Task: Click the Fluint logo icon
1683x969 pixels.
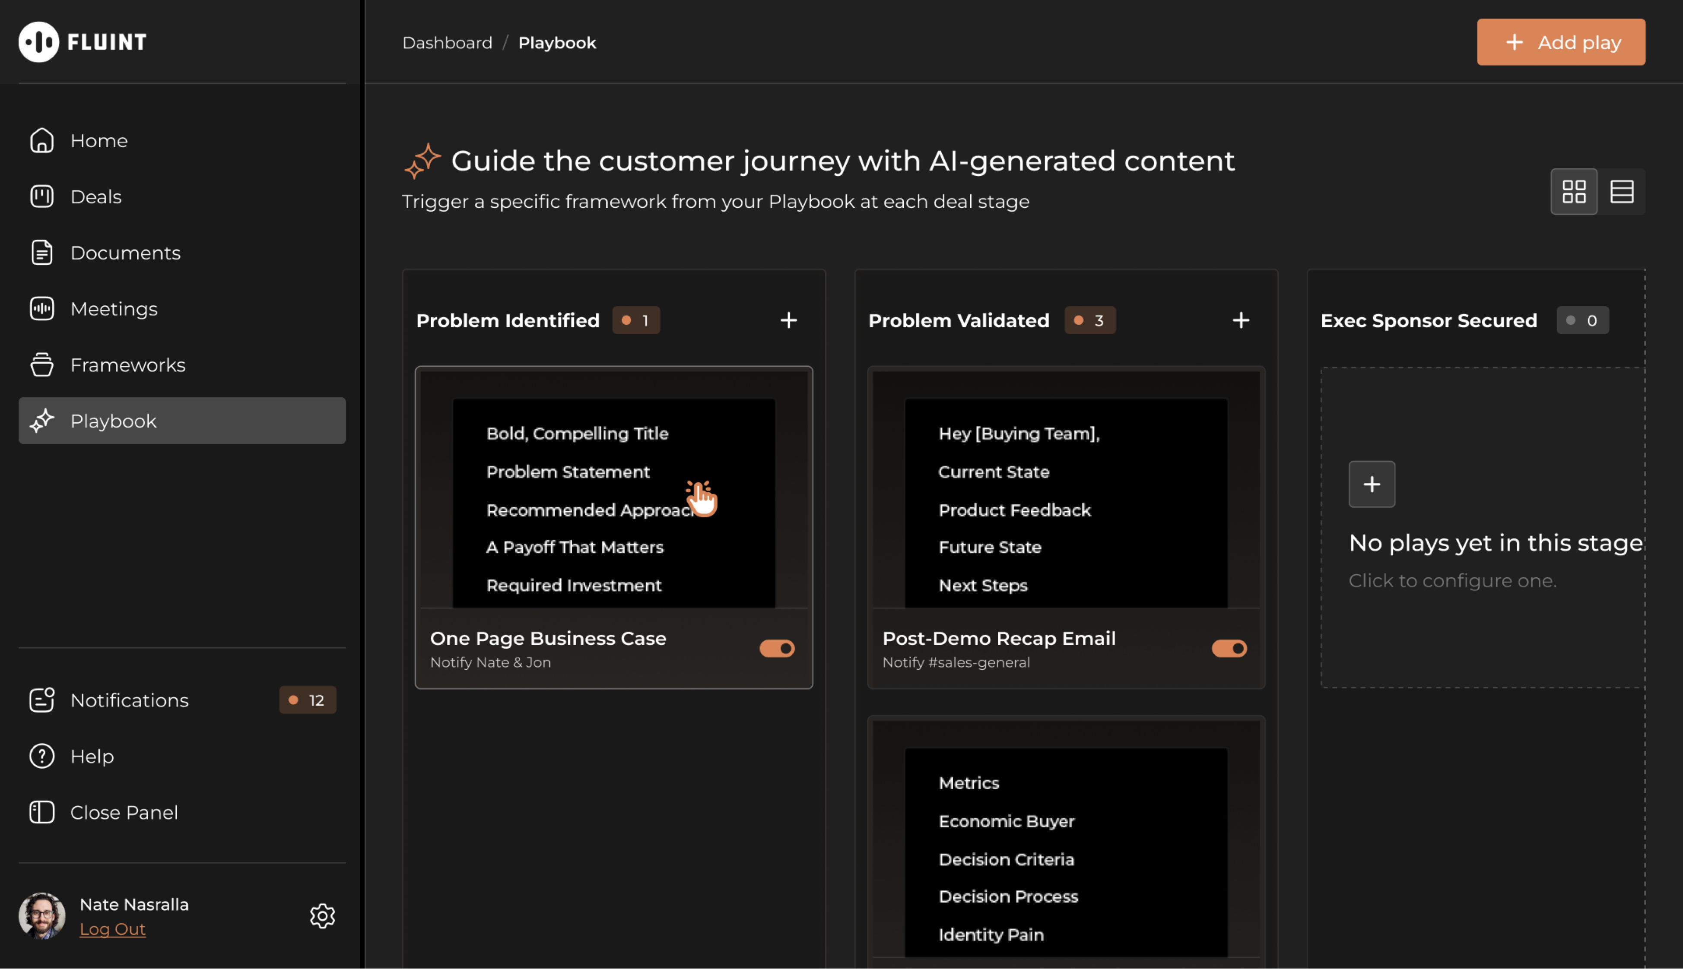Action: (x=38, y=42)
